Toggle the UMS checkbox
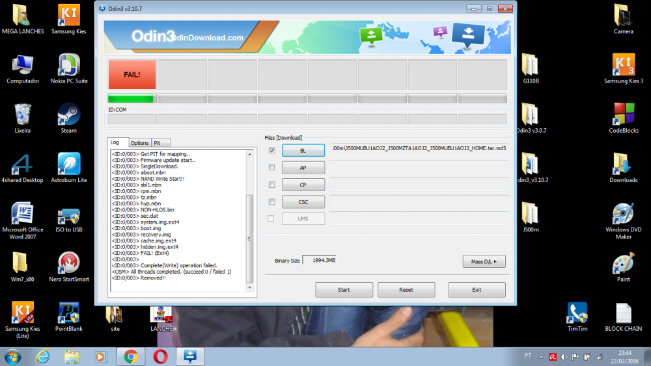The width and height of the screenshot is (651, 366). point(271,218)
